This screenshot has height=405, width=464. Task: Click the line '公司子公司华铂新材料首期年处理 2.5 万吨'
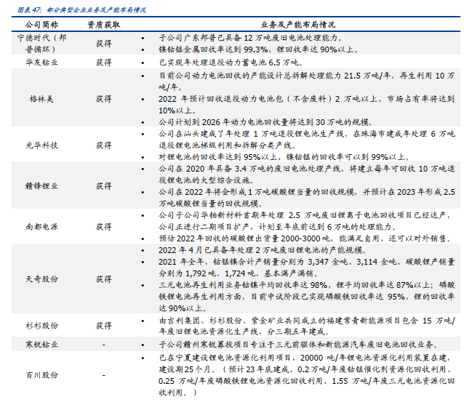coord(305,215)
